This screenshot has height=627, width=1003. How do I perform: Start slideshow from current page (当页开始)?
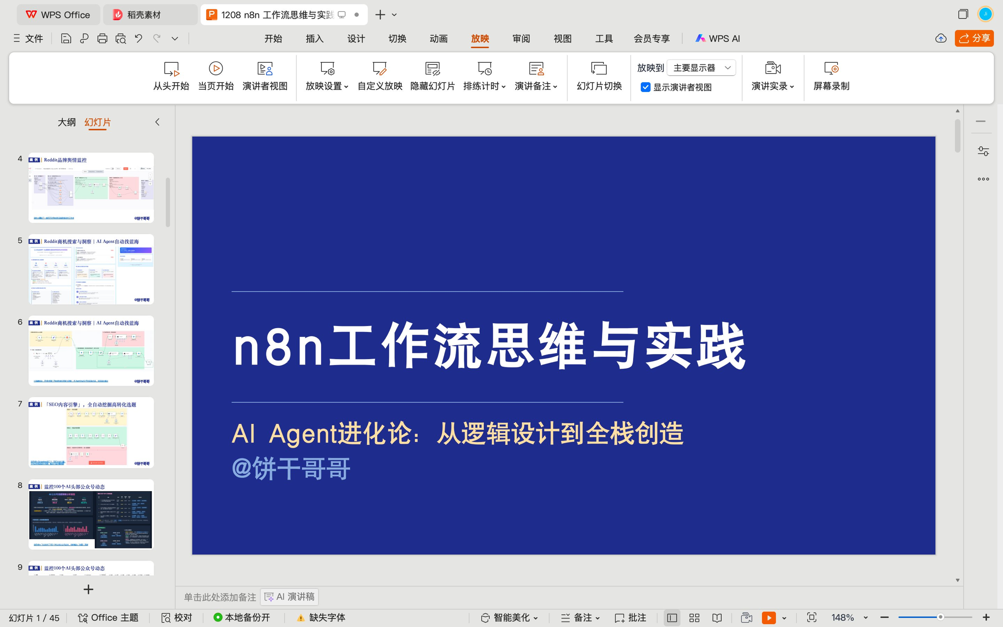click(215, 69)
